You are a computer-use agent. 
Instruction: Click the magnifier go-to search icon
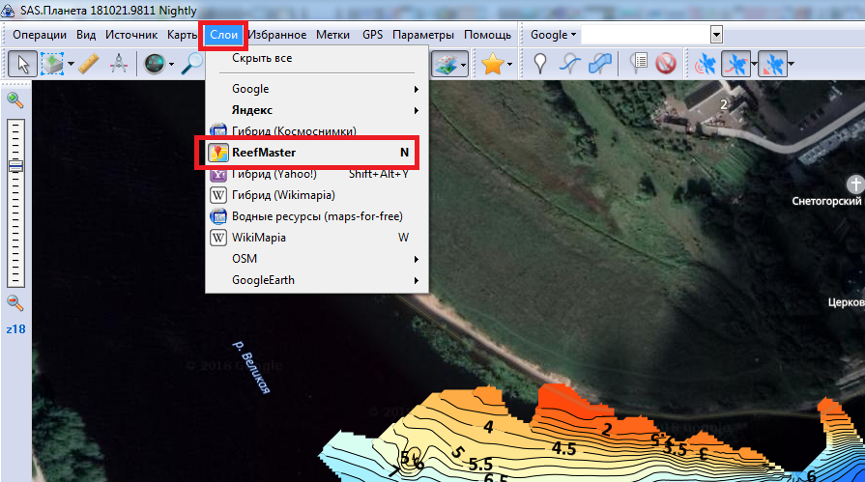[192, 65]
